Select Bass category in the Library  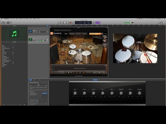point(8,46)
